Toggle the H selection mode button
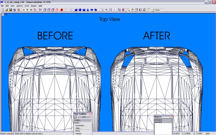The image size is (216, 135). (24, 10)
